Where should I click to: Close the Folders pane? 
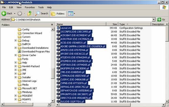[x=52, y=25]
